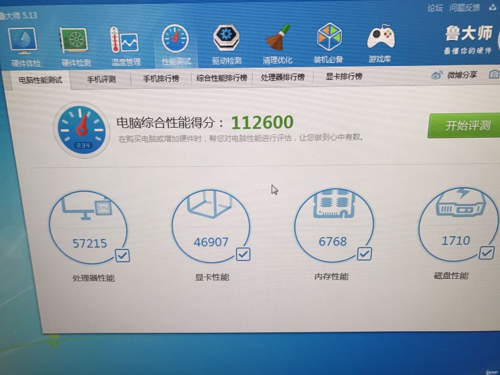This screenshot has width=500, height=375.
Task: Click the 内存性能 label
Action: [331, 276]
